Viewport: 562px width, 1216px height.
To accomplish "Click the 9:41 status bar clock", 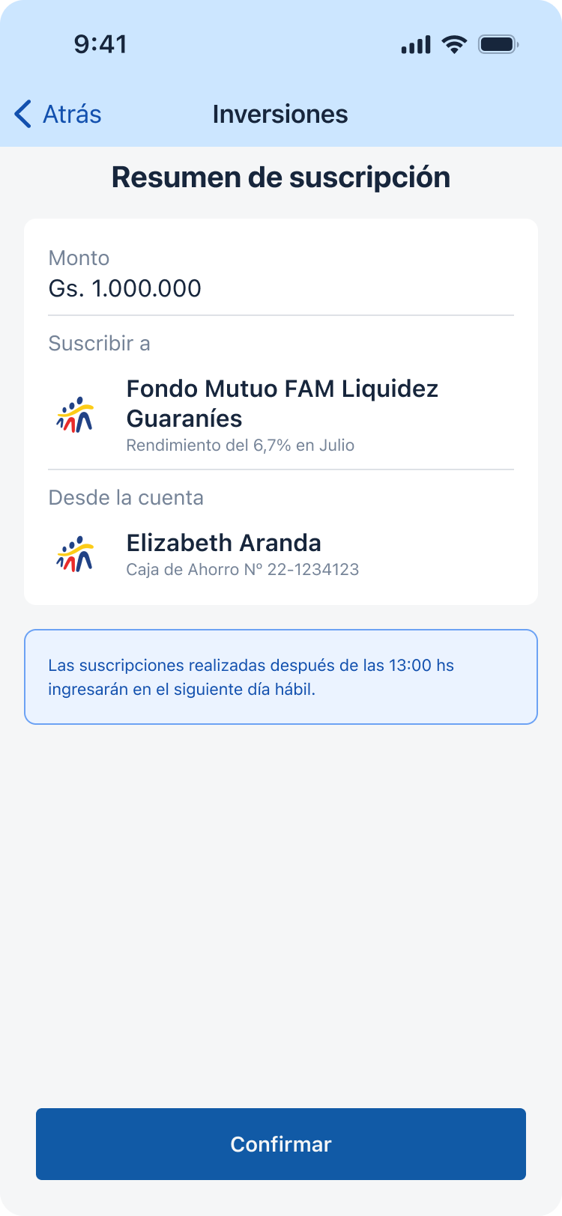I will [100, 44].
